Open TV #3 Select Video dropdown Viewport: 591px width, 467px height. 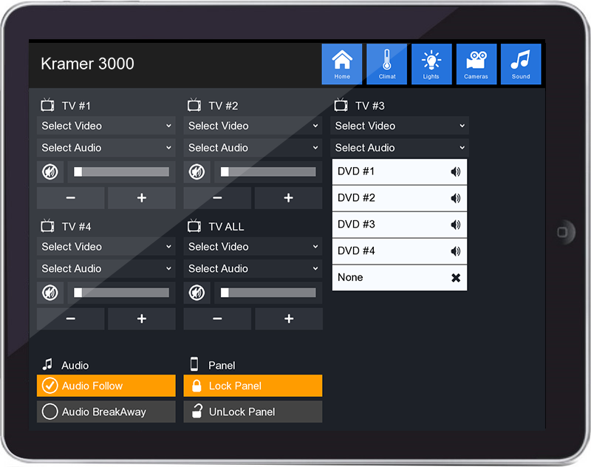click(x=400, y=126)
